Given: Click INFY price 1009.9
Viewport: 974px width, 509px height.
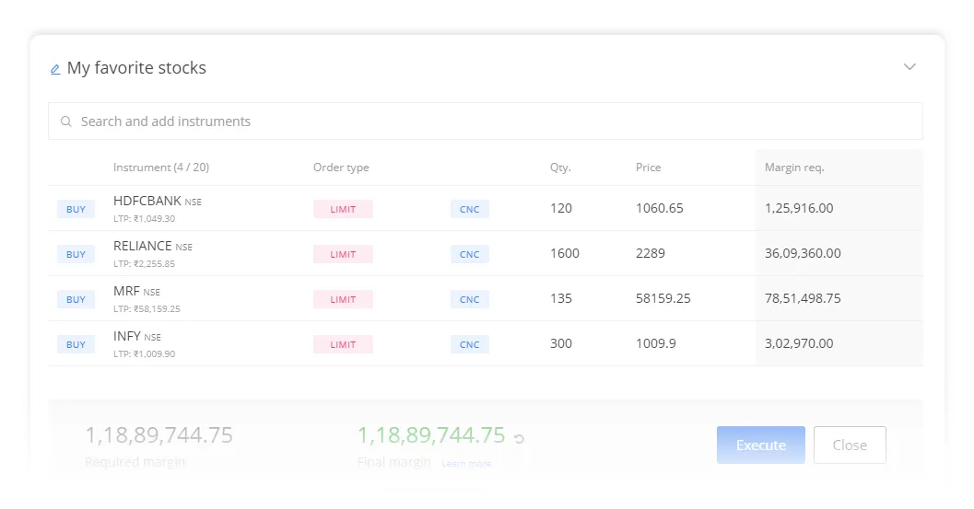Looking at the screenshot, I should coord(656,343).
